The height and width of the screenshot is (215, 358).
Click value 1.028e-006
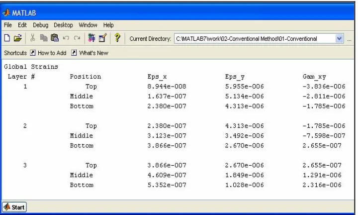(x=245, y=185)
